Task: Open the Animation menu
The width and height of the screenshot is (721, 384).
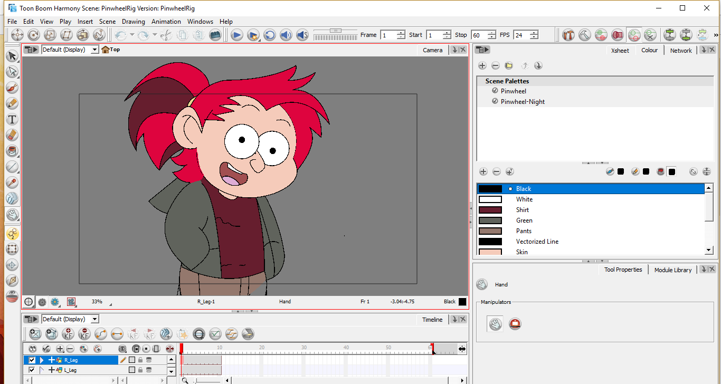Action: (x=166, y=22)
